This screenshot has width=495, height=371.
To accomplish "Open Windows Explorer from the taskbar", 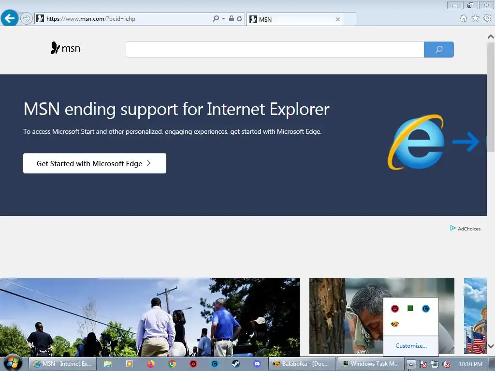I will click(108, 364).
